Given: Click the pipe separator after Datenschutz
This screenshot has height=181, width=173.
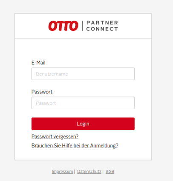Looking at the screenshot, I should coord(103,172).
